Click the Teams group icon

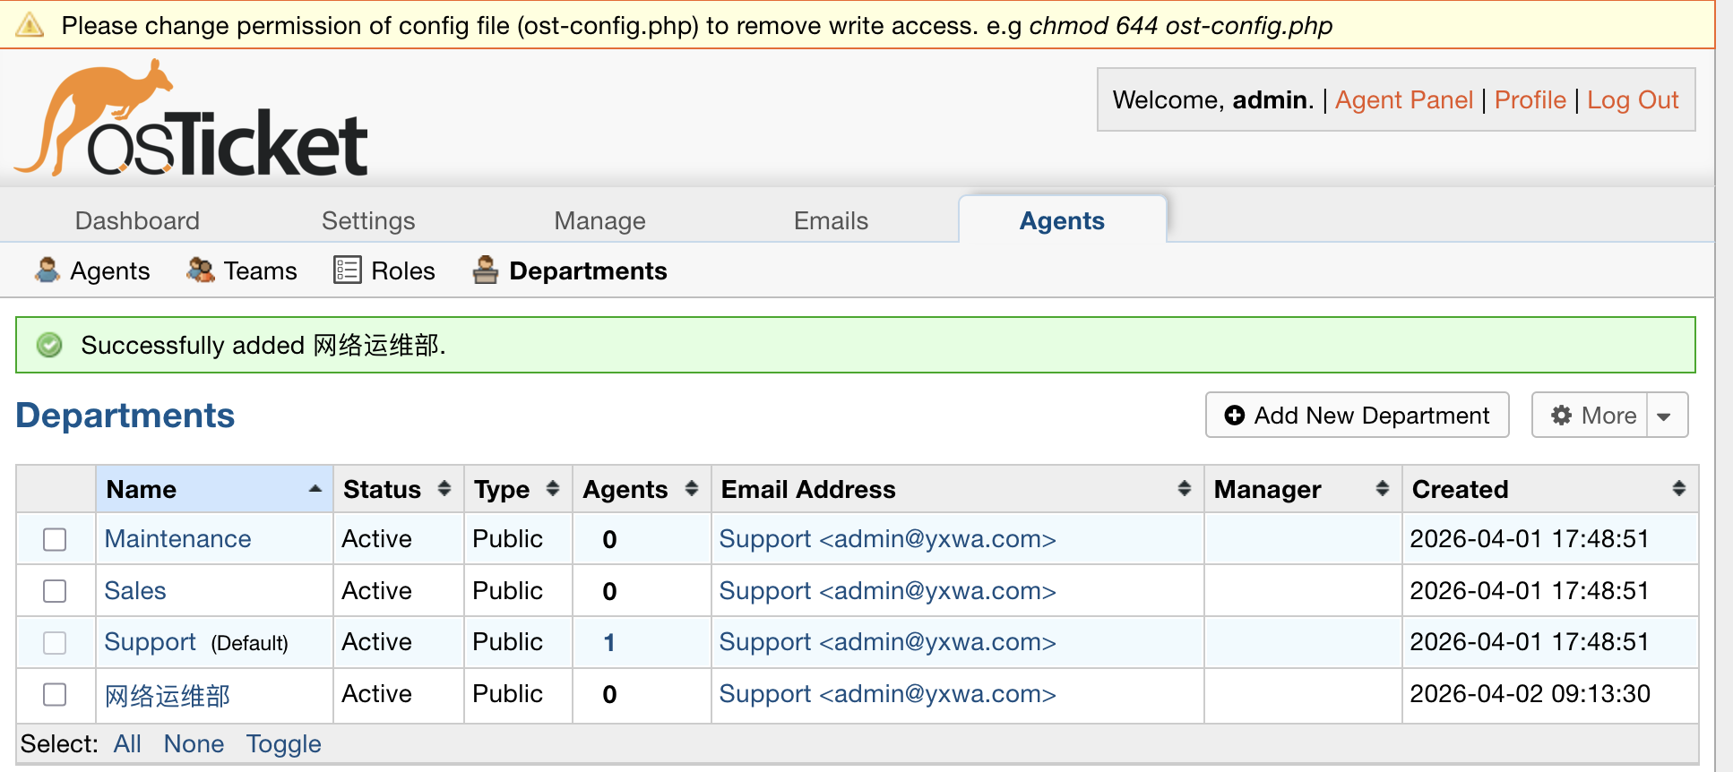201,270
